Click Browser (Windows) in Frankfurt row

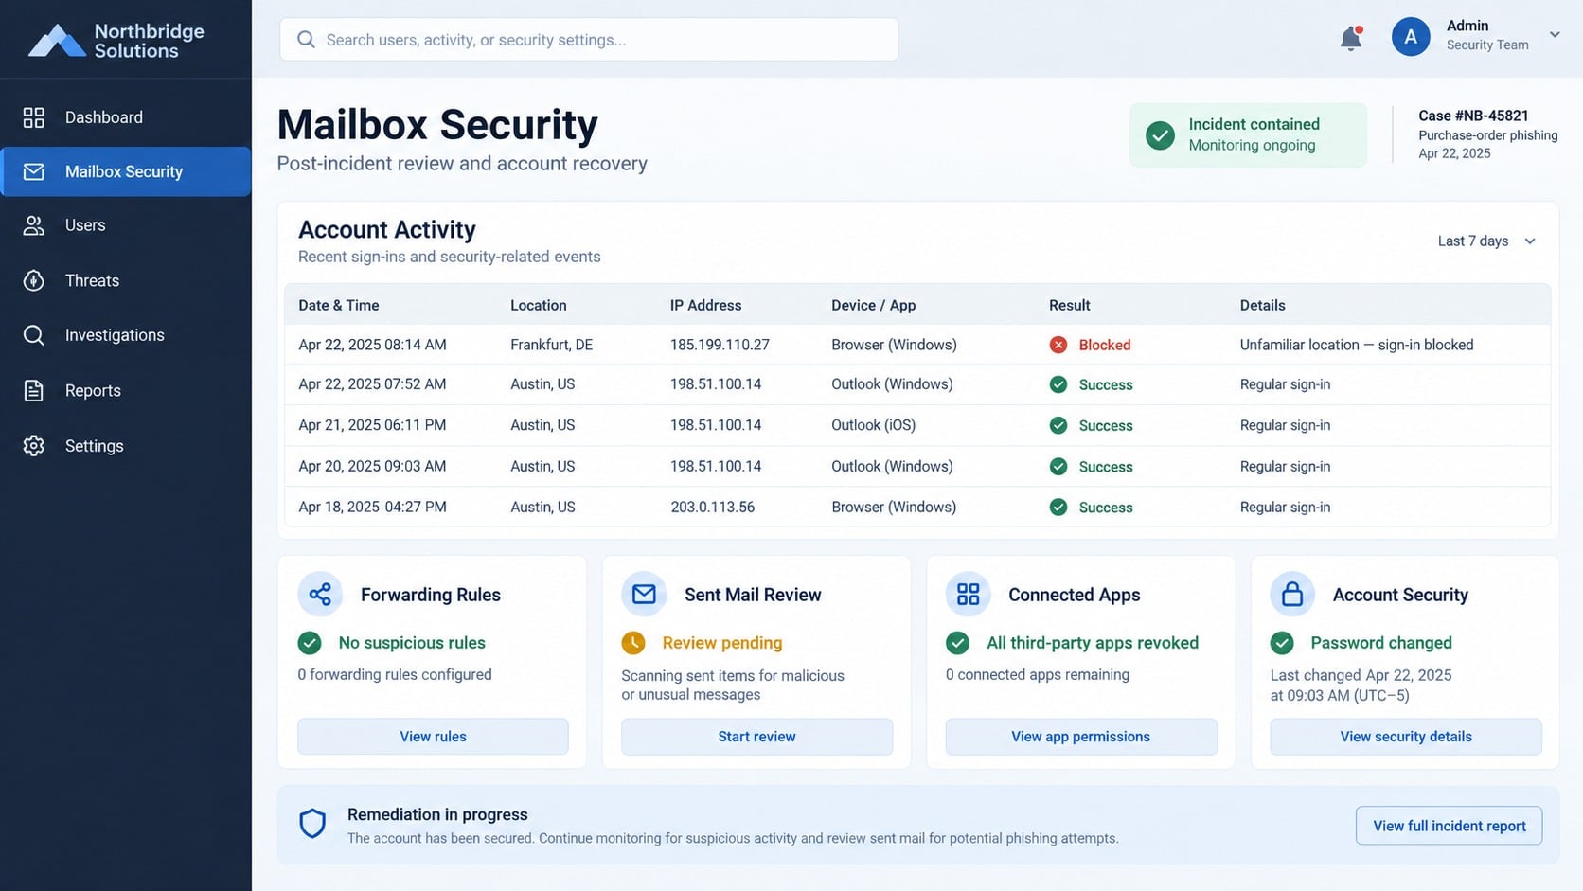pyautogui.click(x=894, y=345)
